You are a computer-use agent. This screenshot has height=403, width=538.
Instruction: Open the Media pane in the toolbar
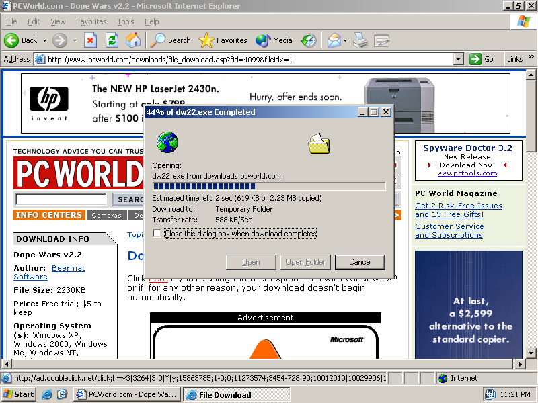tap(274, 40)
